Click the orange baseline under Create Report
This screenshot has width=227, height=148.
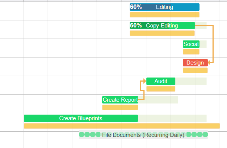[x=120, y=108]
